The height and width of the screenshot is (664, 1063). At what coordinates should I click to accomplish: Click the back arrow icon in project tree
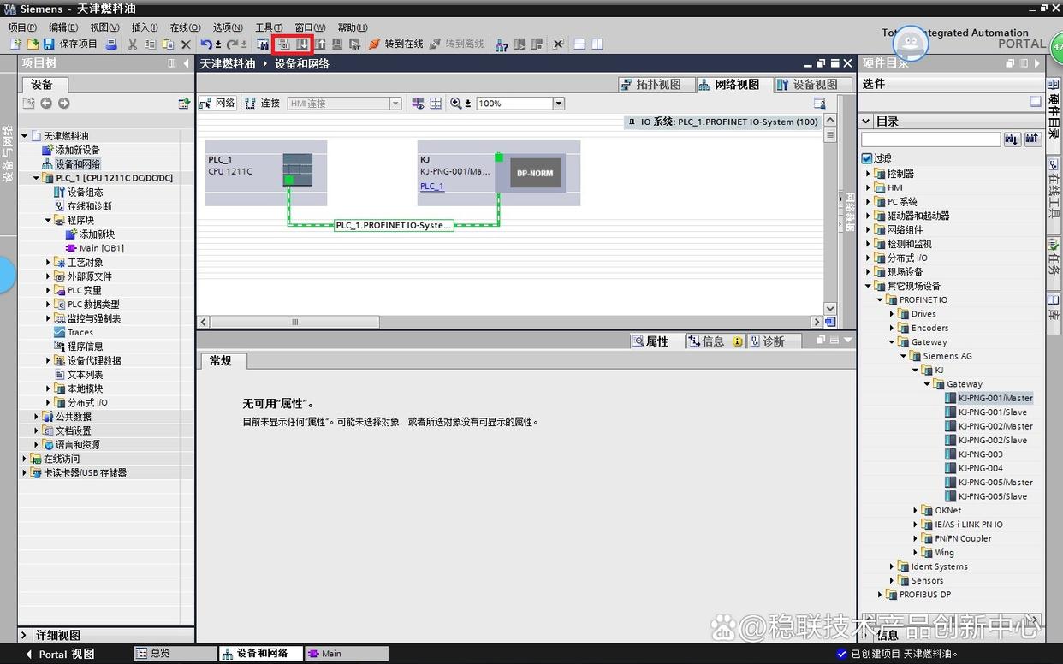[x=46, y=104]
